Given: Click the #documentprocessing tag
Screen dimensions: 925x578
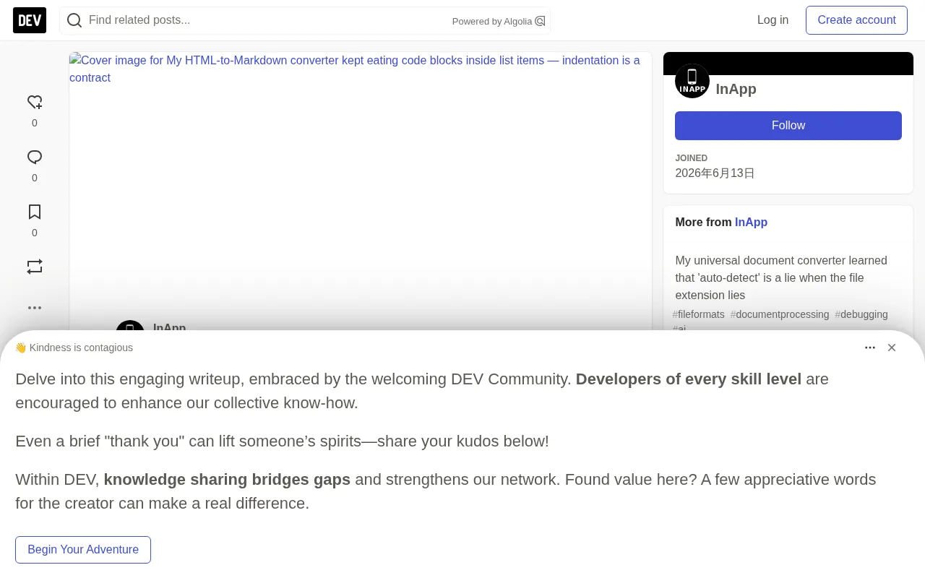Looking at the screenshot, I should pyautogui.click(x=780, y=314).
